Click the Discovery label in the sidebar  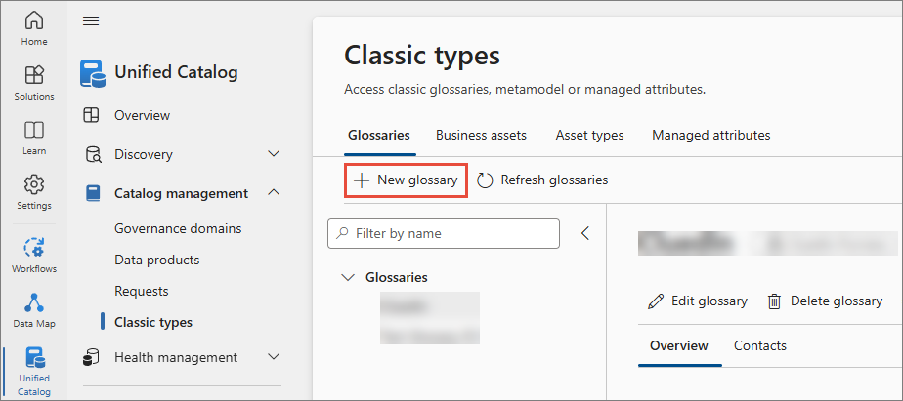pyautogui.click(x=144, y=154)
